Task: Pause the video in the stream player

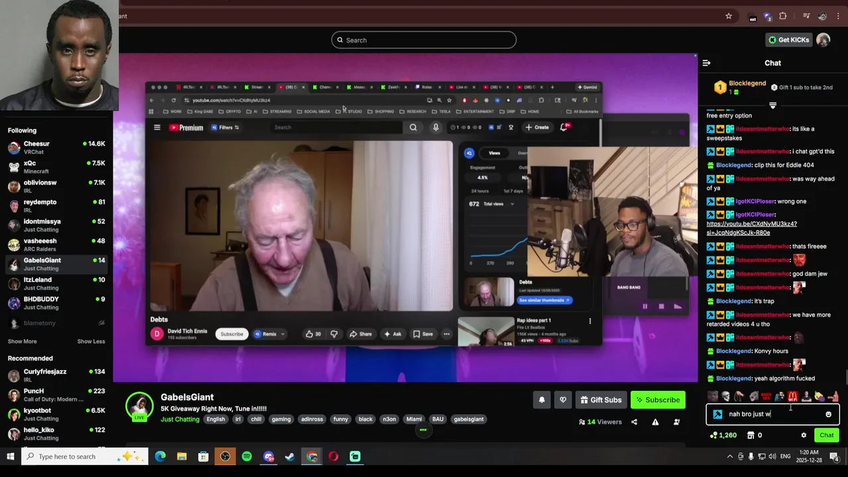Action: (645, 306)
